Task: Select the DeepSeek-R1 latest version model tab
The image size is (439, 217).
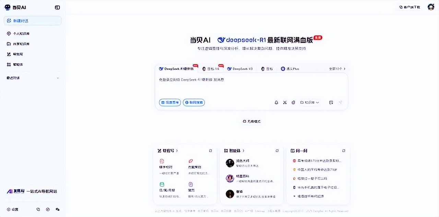Action: (176, 68)
